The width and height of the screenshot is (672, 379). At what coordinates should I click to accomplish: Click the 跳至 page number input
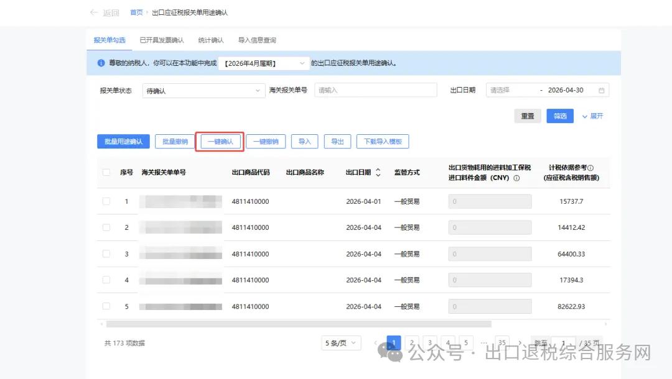(x=564, y=342)
